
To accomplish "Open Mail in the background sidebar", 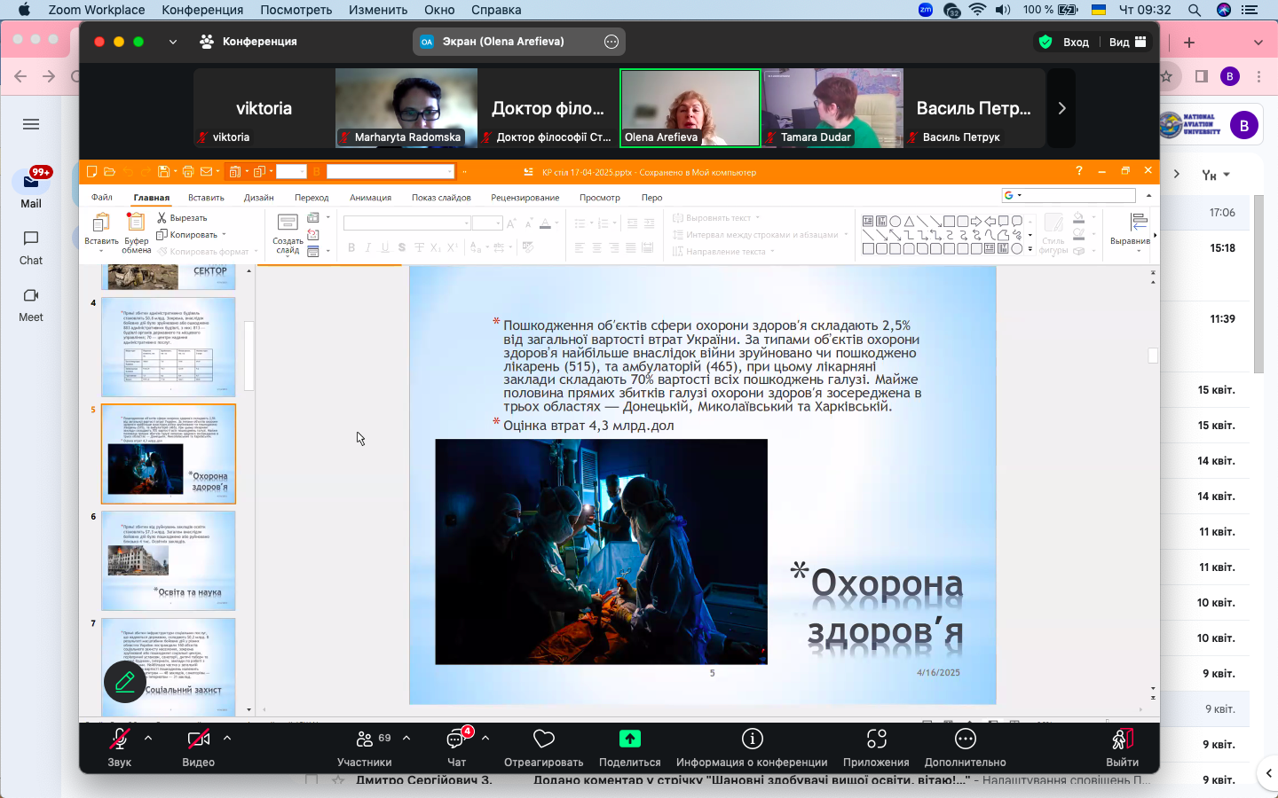I will pos(31,188).
